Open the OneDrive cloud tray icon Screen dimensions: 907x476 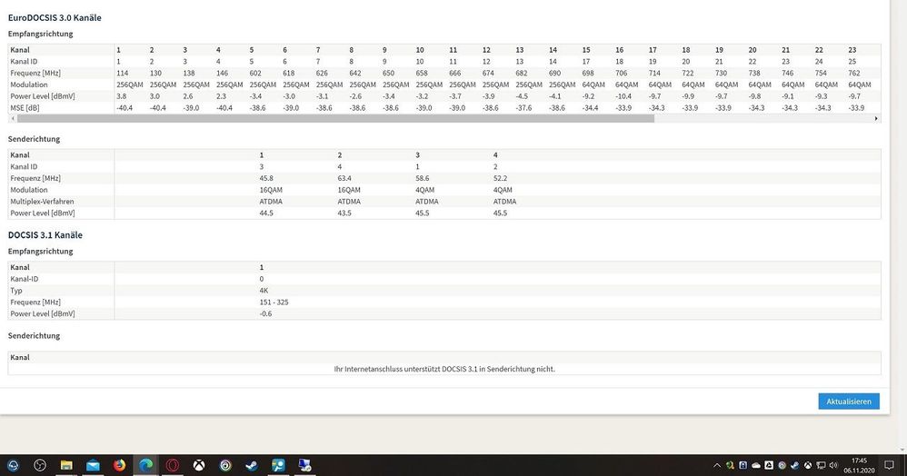[756, 465]
